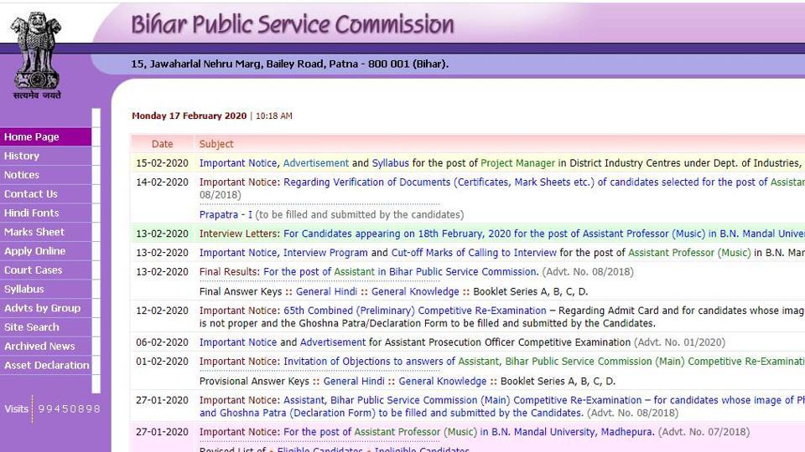Image resolution: width=805 pixels, height=452 pixels.
Task: Click the Visits counter 99450898
Action: pyautogui.click(x=70, y=409)
